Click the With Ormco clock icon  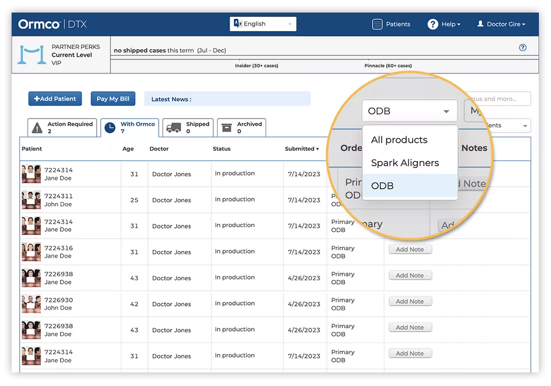pyautogui.click(x=110, y=128)
